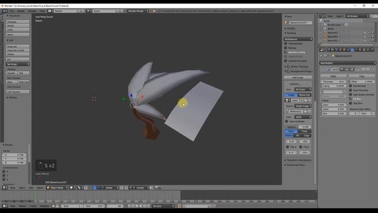Open the Render menu
Image resolution: width=378 pixels, height=213 pixels.
coord(21,11)
